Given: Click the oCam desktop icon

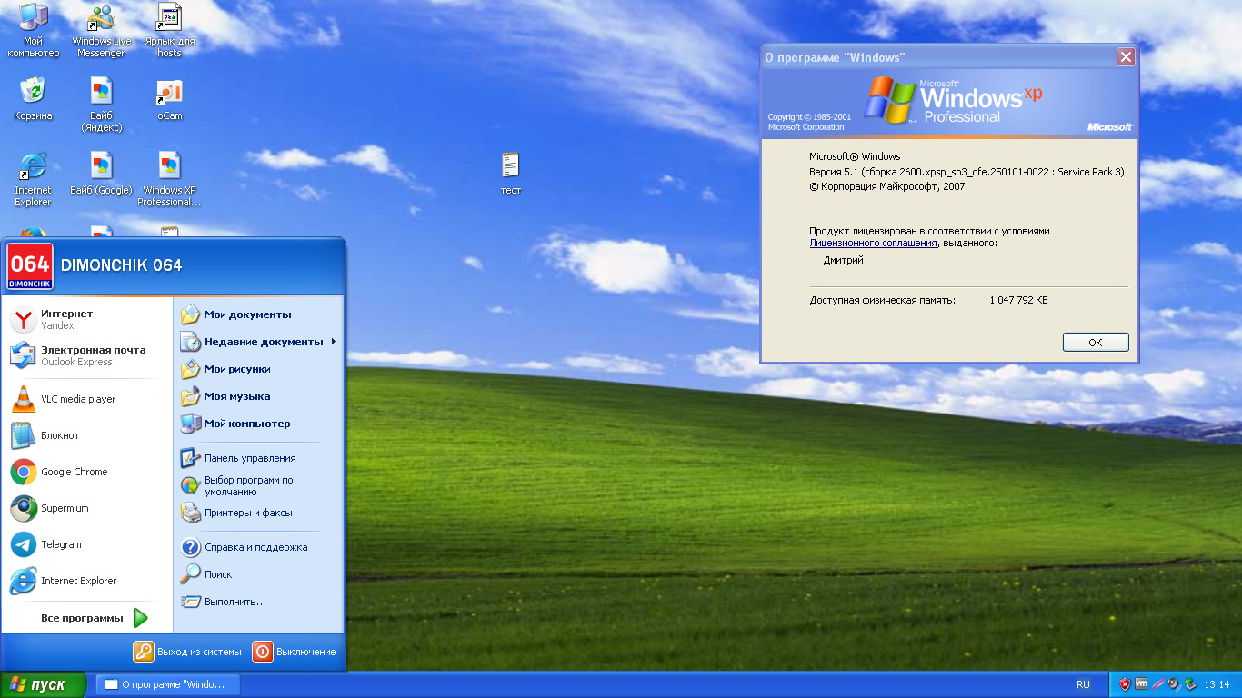Looking at the screenshot, I should pos(169,93).
